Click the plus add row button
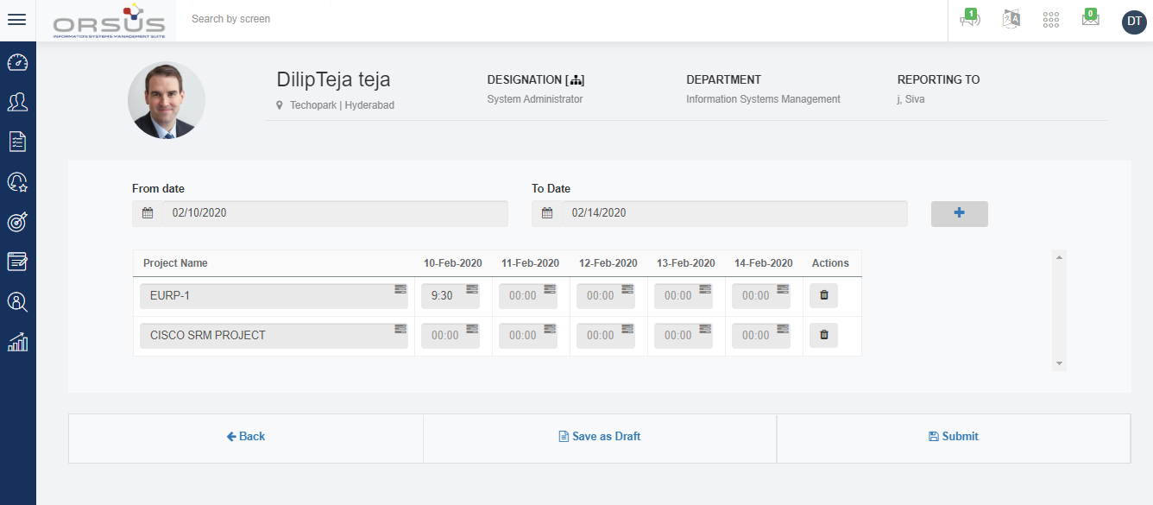 click(x=959, y=213)
